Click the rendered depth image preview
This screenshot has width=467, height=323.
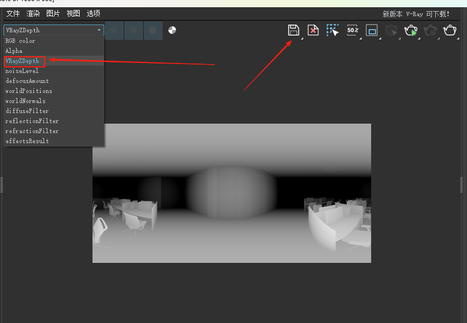click(x=231, y=193)
